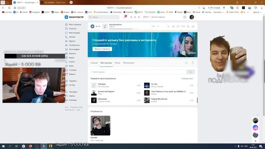Open the playlist cover thumbnail under Плейлисты
The image size is (265, 149).
pyautogui.click(x=100, y=125)
